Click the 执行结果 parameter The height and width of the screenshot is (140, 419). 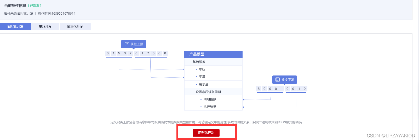(210, 107)
